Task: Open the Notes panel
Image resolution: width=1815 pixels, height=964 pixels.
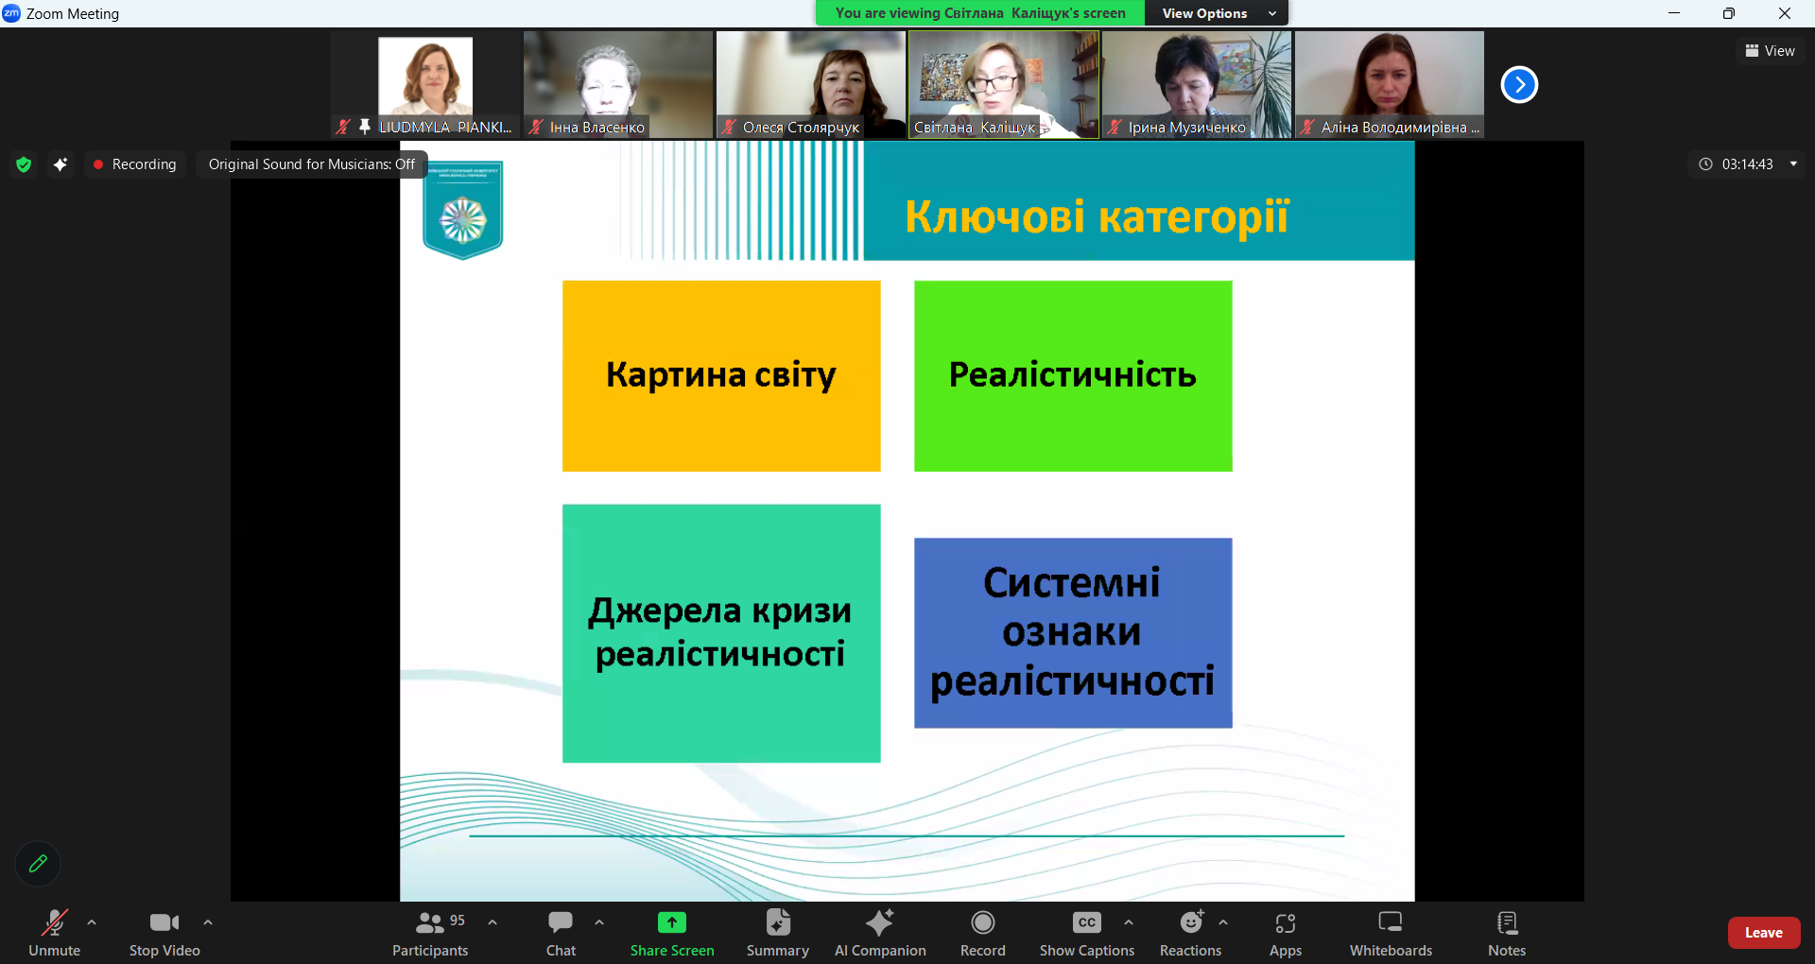Action: coord(1506,932)
